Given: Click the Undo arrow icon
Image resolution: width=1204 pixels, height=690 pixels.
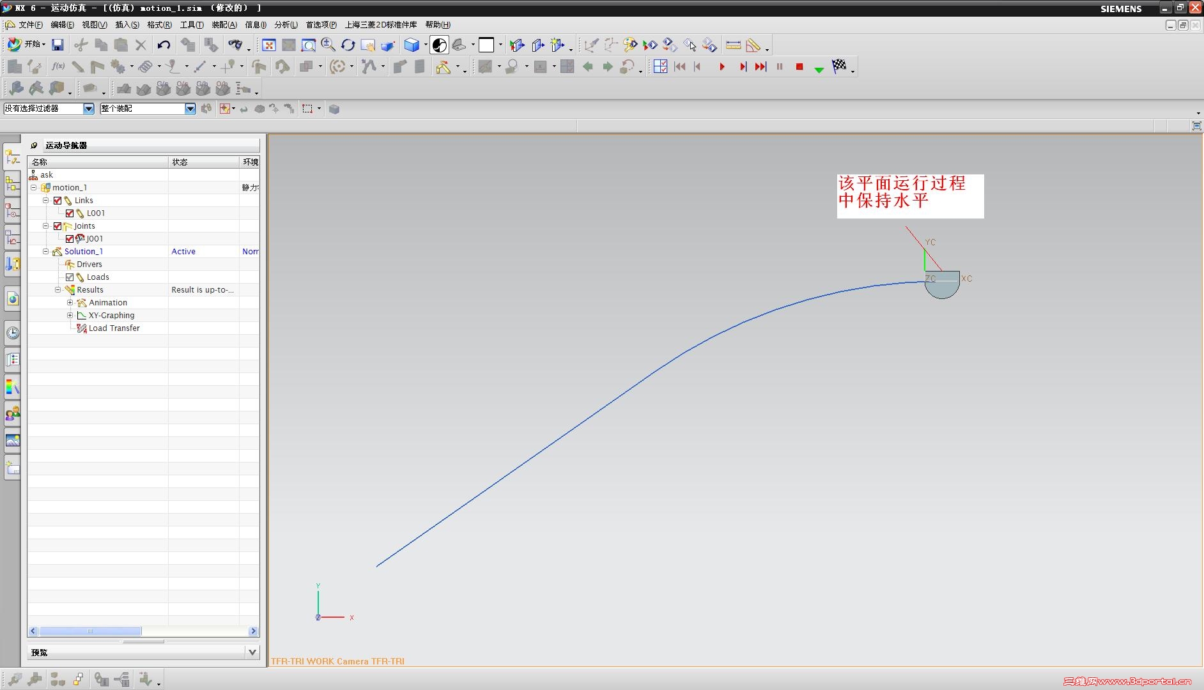Looking at the screenshot, I should [164, 45].
